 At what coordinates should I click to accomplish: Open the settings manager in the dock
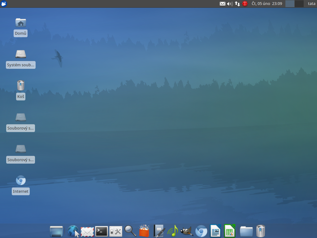point(116,231)
